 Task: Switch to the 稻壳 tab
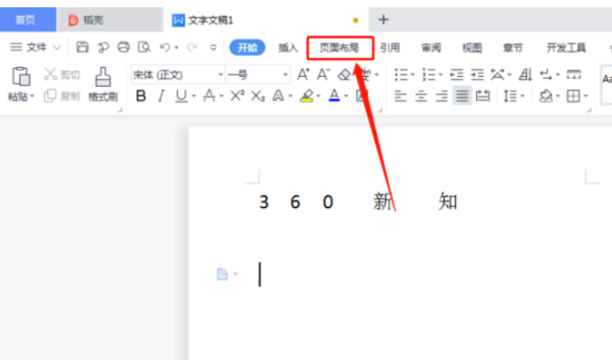110,20
